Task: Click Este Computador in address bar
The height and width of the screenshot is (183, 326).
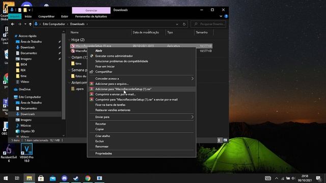Action: pos(54,24)
